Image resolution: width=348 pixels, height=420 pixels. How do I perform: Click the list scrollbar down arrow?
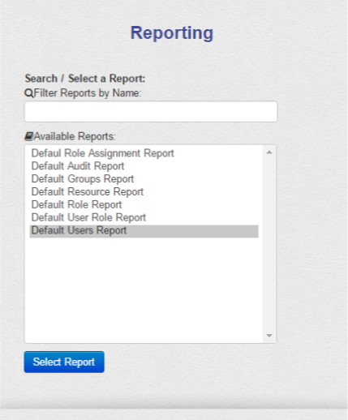pyautogui.click(x=269, y=336)
